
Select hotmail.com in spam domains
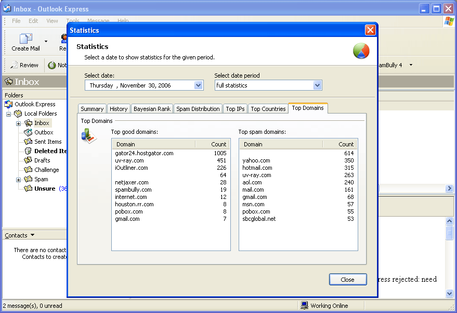point(298,168)
